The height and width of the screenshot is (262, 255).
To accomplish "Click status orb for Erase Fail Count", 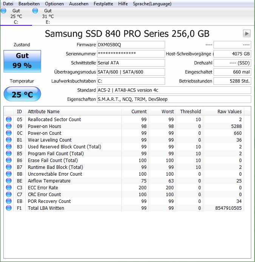I will coord(9,160).
